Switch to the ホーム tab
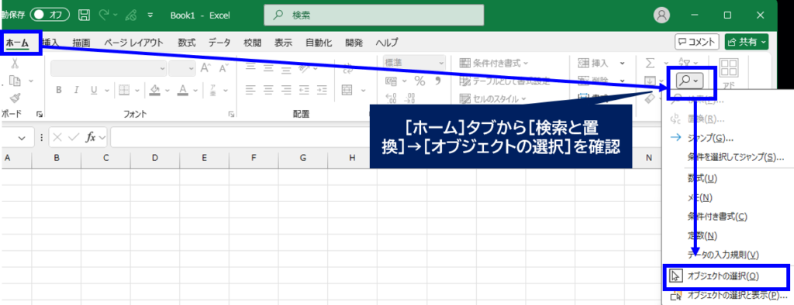Image resolution: width=794 pixels, height=305 pixels. pyautogui.click(x=17, y=43)
